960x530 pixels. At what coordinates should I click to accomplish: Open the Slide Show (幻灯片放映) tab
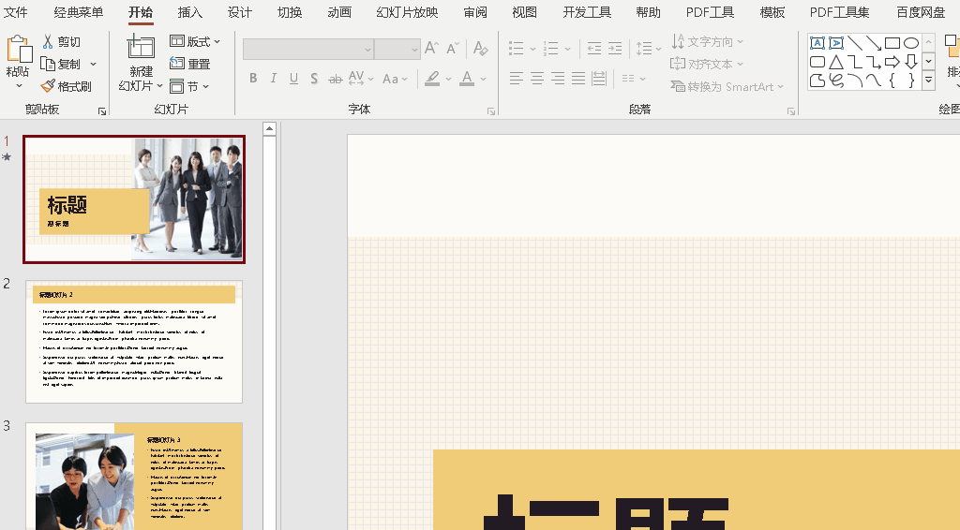click(x=407, y=12)
